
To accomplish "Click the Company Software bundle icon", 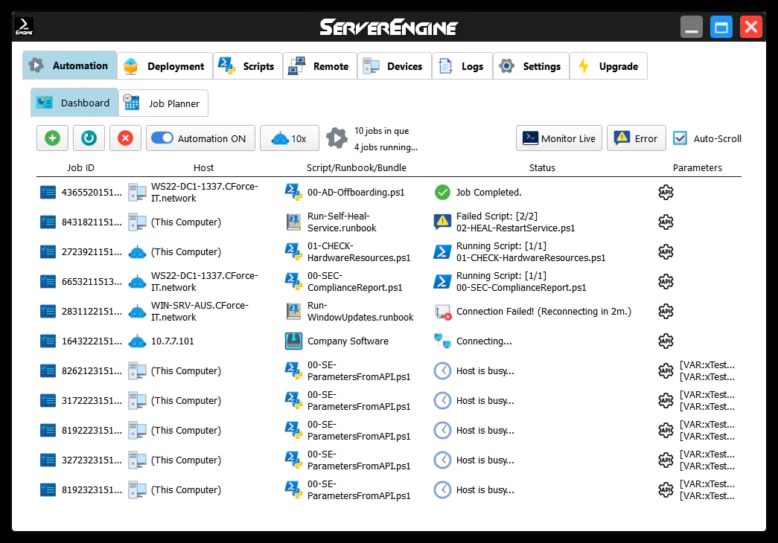I will tap(293, 341).
